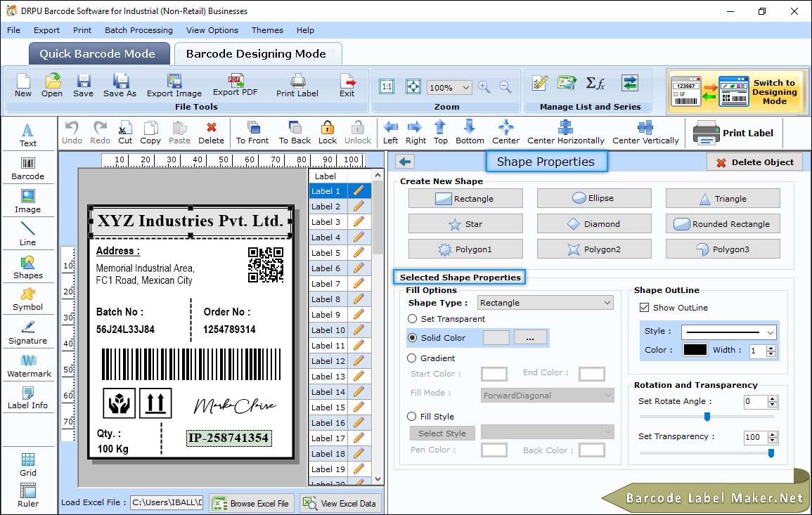Open Label Info in sidebar

(28, 398)
